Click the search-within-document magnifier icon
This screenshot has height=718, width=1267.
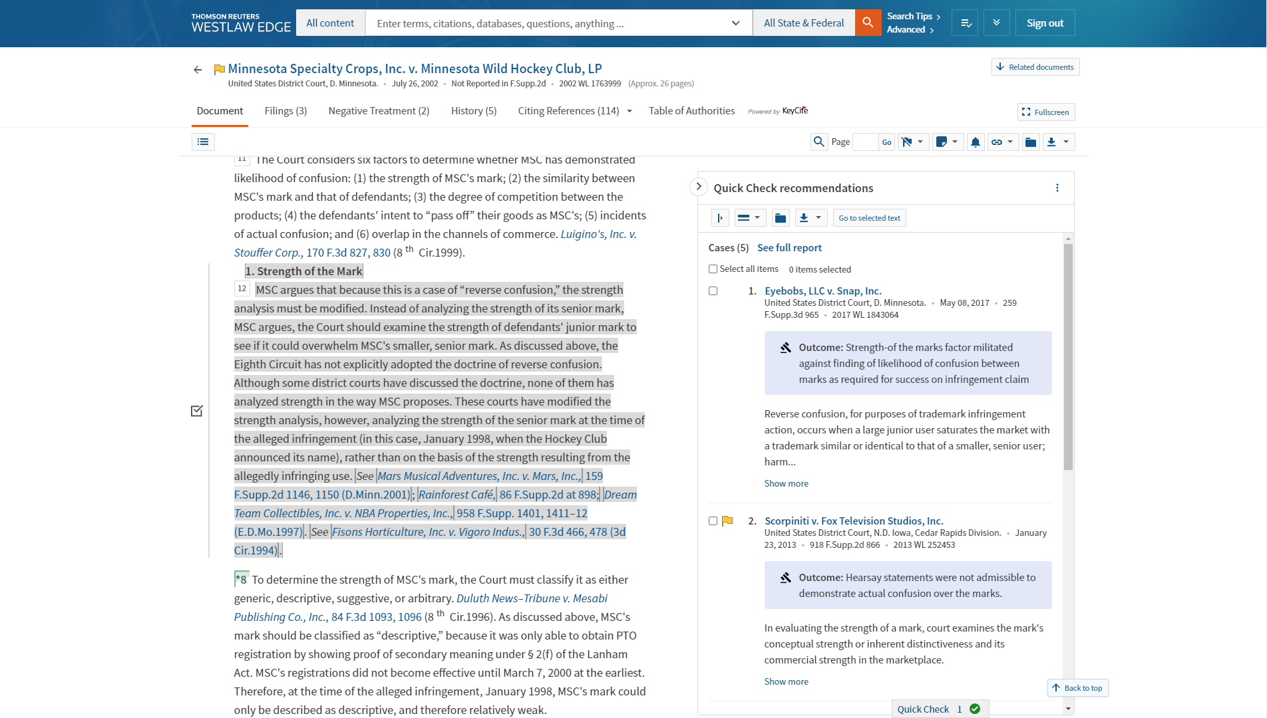(x=819, y=142)
